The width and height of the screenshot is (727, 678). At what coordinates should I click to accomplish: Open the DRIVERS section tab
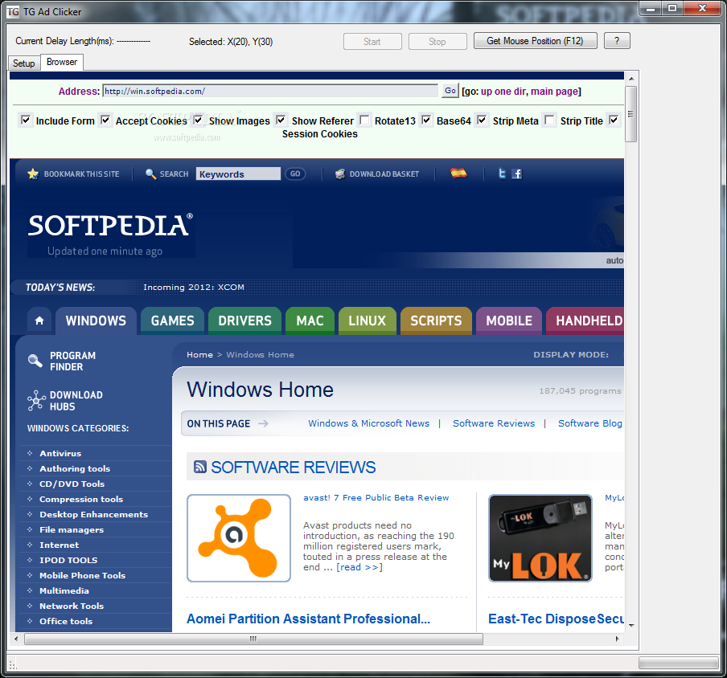coord(244,321)
